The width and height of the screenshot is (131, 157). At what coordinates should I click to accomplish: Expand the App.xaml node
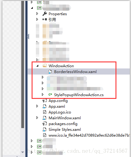(37, 106)
